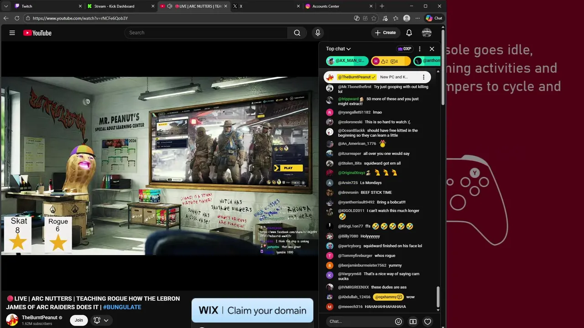
Task: Open the browser profile avatar
Action: pyautogui.click(x=407, y=18)
